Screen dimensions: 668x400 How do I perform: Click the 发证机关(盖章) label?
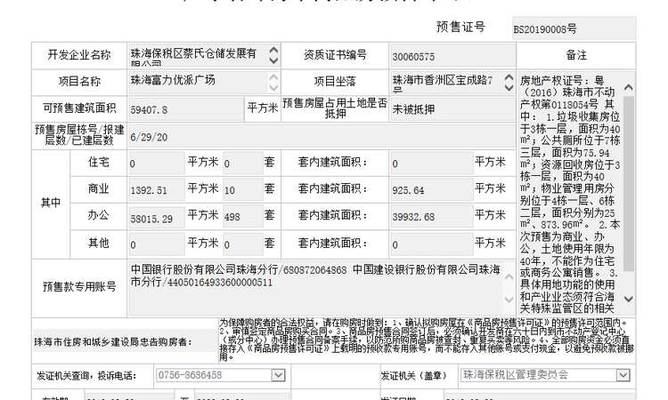413,376
